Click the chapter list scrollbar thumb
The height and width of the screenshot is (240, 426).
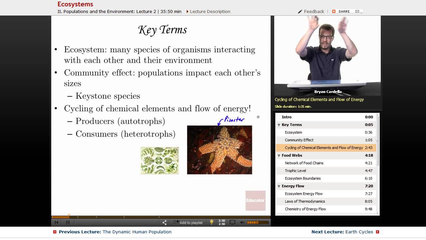click(x=377, y=141)
